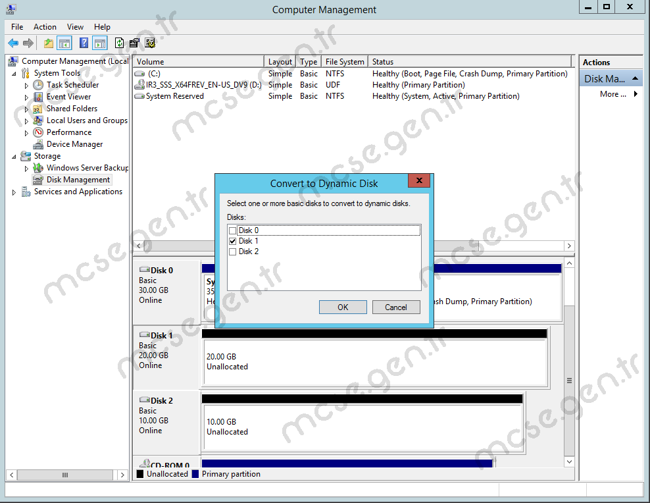This screenshot has height=503, width=650.
Task: Open the Action menu
Action: coord(45,27)
